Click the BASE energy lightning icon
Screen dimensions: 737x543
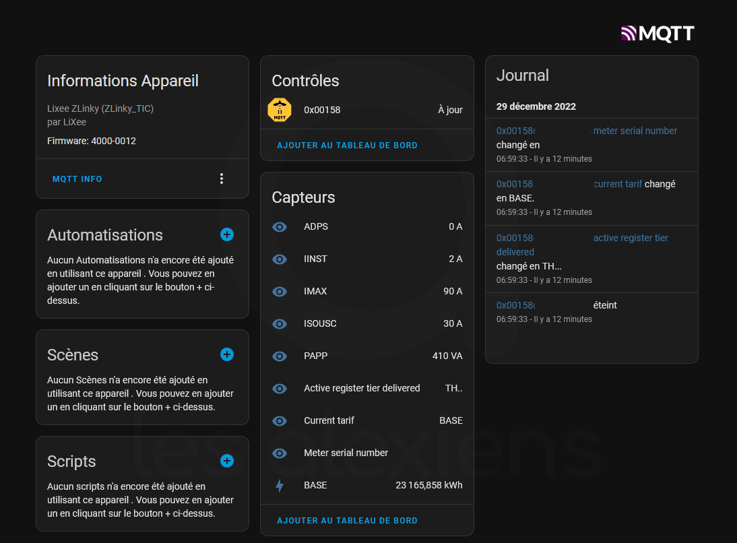click(x=280, y=486)
